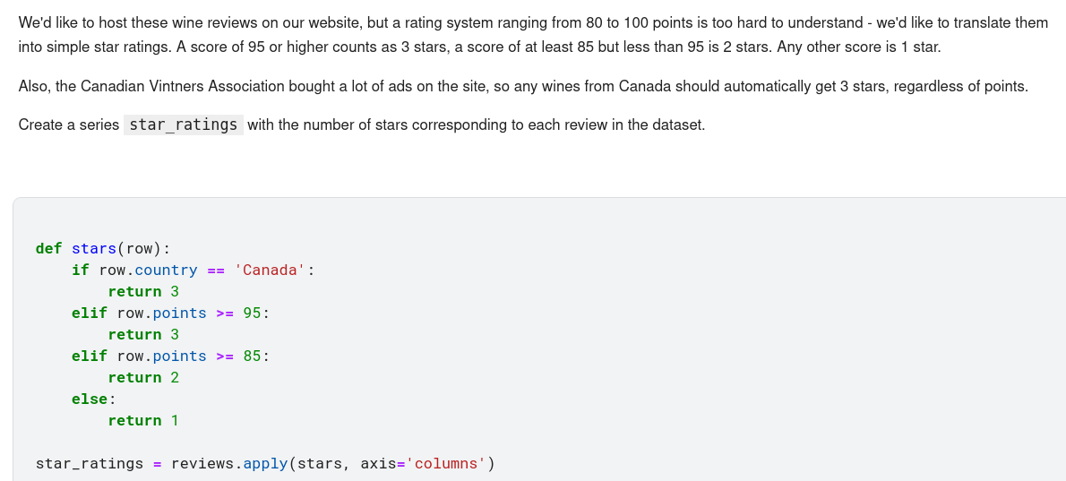The width and height of the screenshot is (1066, 481).
Task: Click the else keyword in the code
Action: [90, 399]
